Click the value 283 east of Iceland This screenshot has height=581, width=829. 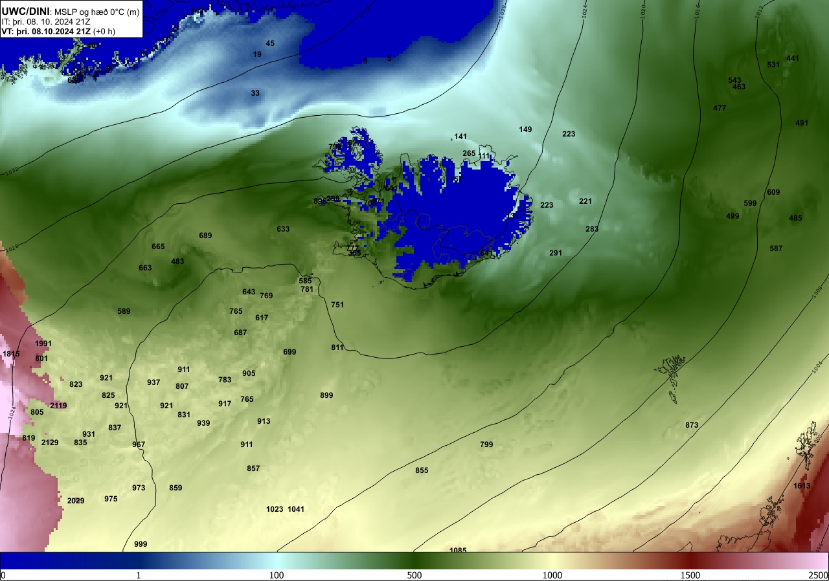tap(592, 229)
